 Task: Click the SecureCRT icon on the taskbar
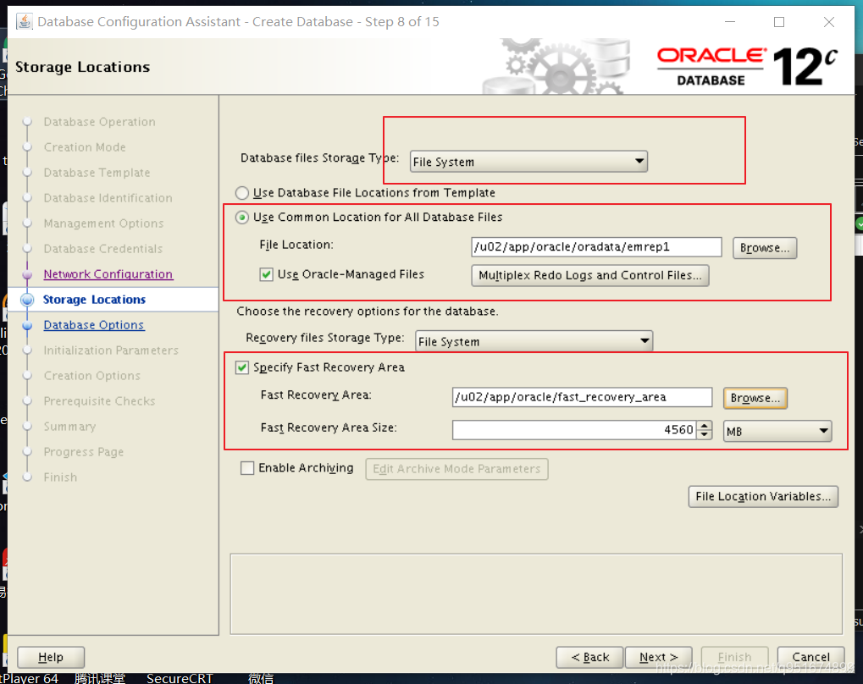tap(179, 677)
